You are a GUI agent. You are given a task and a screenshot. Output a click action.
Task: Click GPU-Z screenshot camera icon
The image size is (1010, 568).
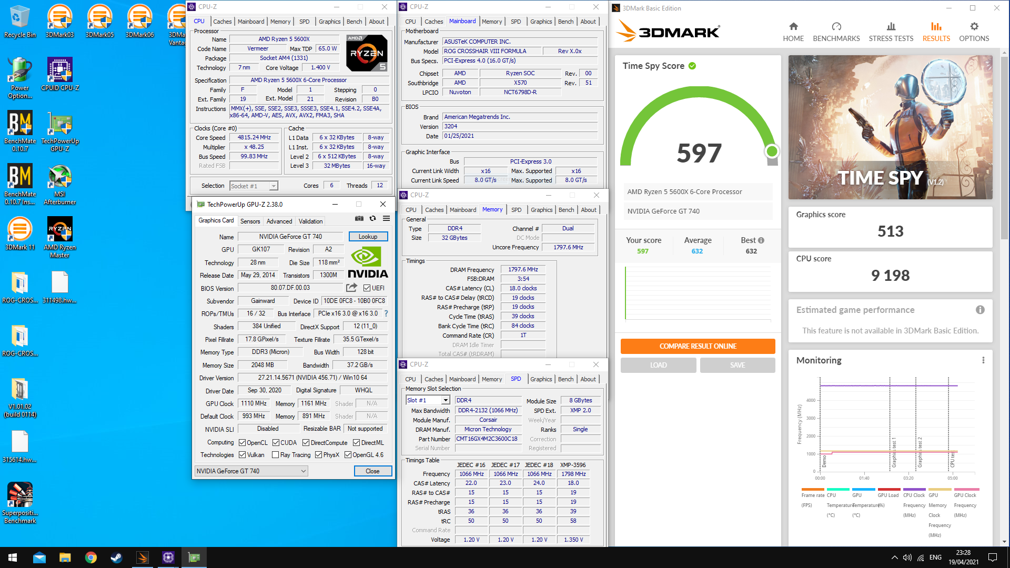359,218
